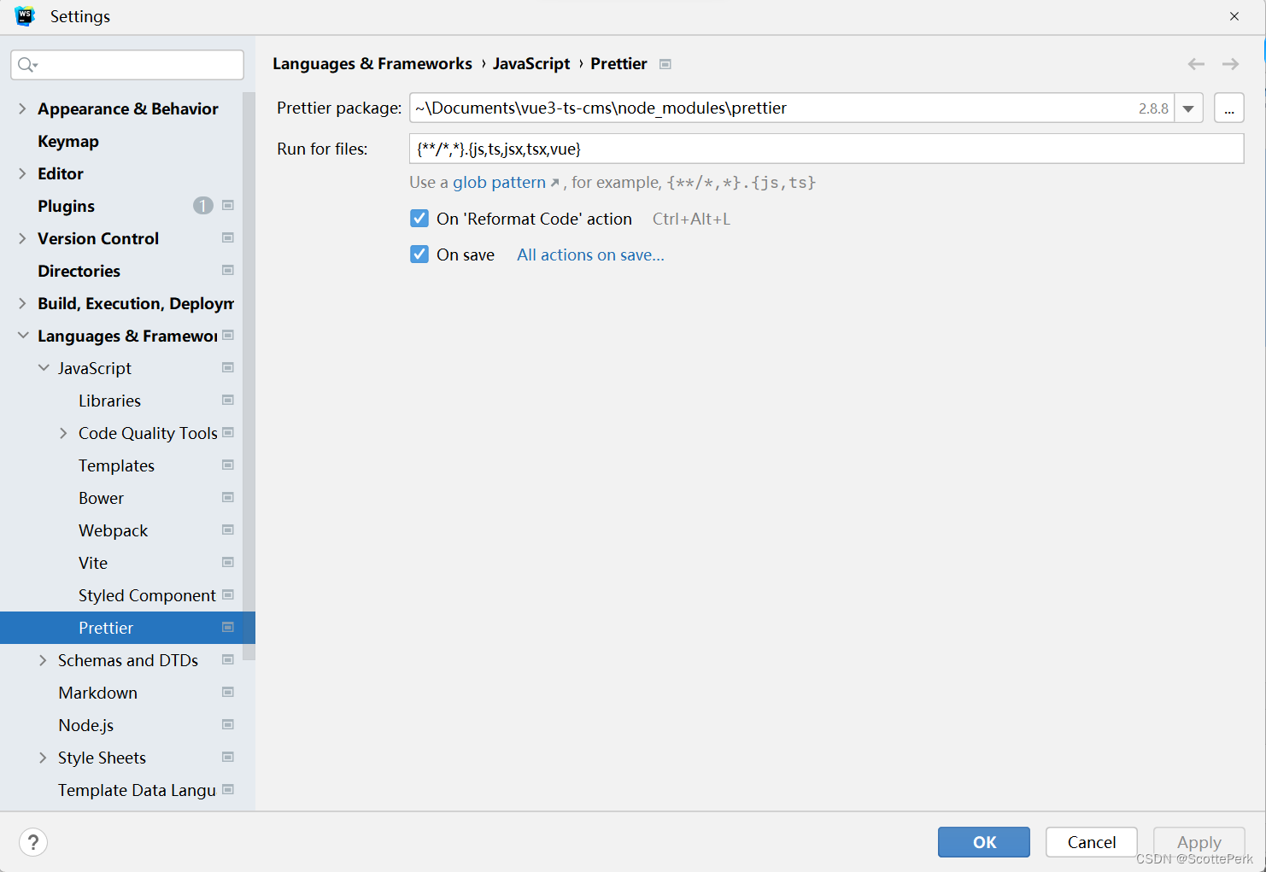1266x872 pixels.
Task: Select Libraries under JavaScript
Action: 109,401
